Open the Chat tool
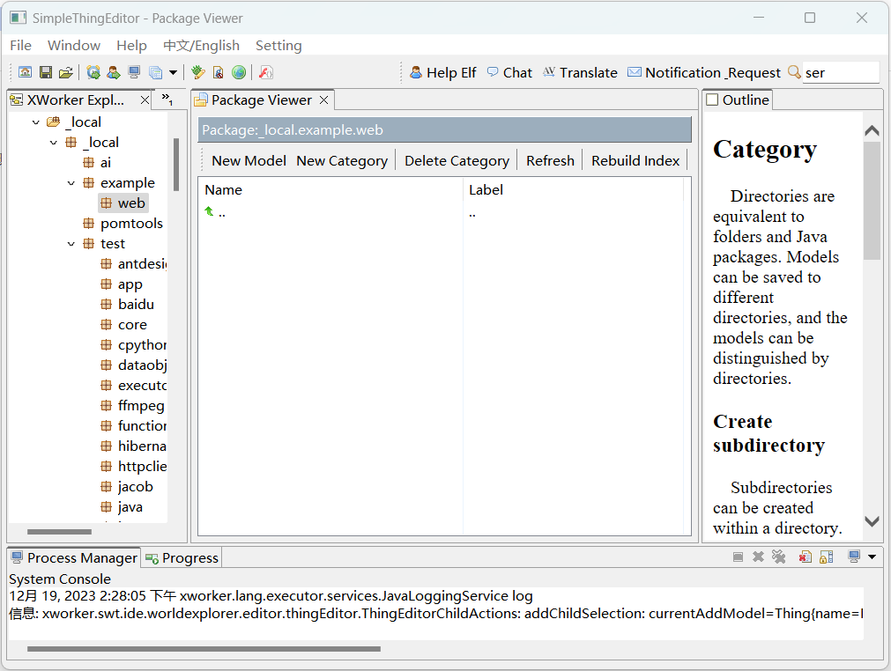 pyautogui.click(x=509, y=72)
